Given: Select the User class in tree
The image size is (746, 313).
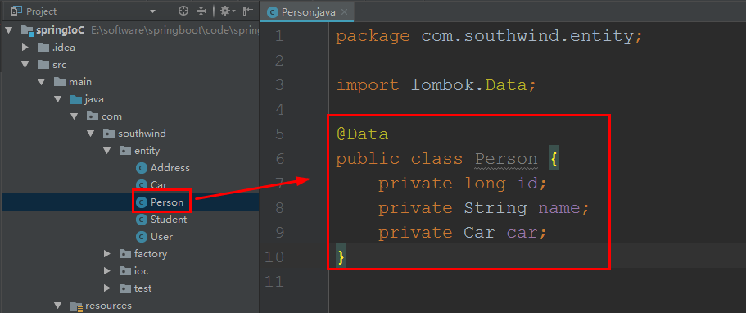Looking at the screenshot, I should pos(162,237).
